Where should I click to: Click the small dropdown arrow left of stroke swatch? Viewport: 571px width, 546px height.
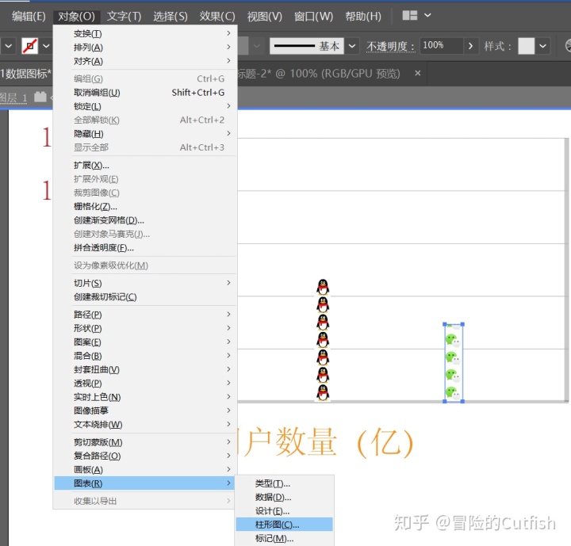pos(8,46)
